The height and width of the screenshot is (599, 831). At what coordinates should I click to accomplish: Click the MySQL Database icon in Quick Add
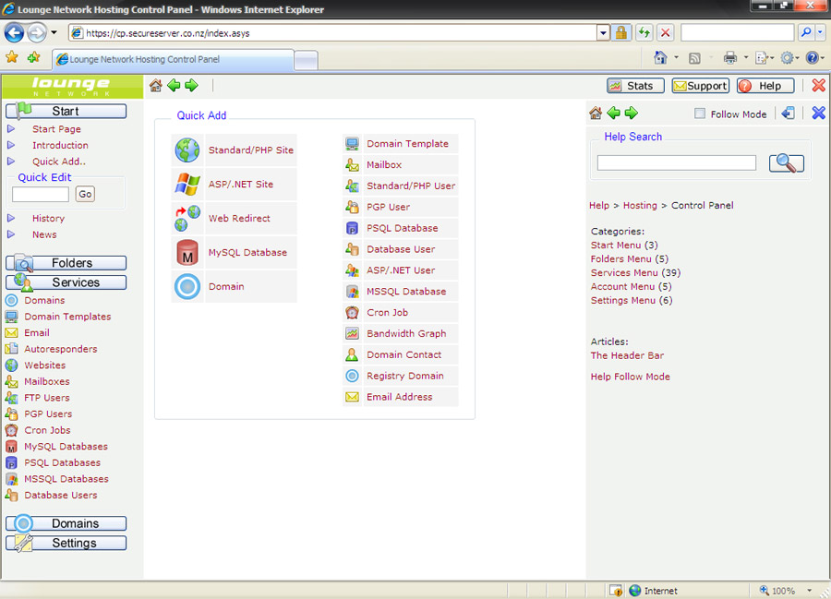coord(187,252)
